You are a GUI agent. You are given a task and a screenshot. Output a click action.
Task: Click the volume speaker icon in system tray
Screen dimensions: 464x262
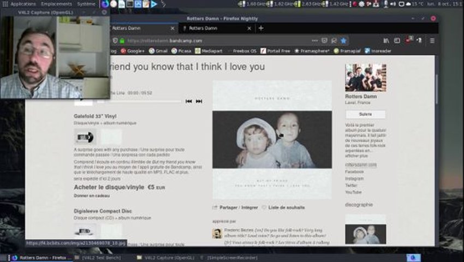pyautogui.click(x=393, y=4)
